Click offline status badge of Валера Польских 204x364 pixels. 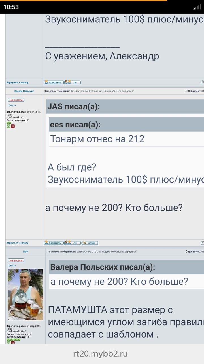pos(16,100)
